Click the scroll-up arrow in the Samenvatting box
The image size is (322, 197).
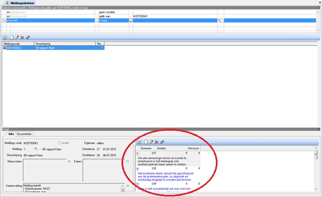pyautogui.click(x=123, y=185)
